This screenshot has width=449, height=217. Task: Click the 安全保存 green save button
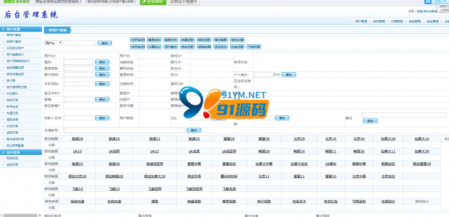(x=153, y=2)
